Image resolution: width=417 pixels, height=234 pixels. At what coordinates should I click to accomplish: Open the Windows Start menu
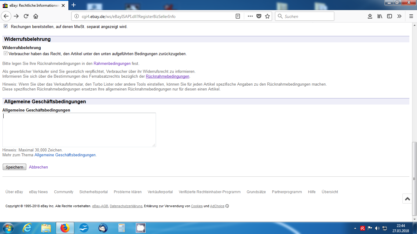point(8,228)
